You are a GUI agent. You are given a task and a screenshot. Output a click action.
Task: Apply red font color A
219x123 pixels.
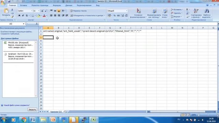pos(44,15)
